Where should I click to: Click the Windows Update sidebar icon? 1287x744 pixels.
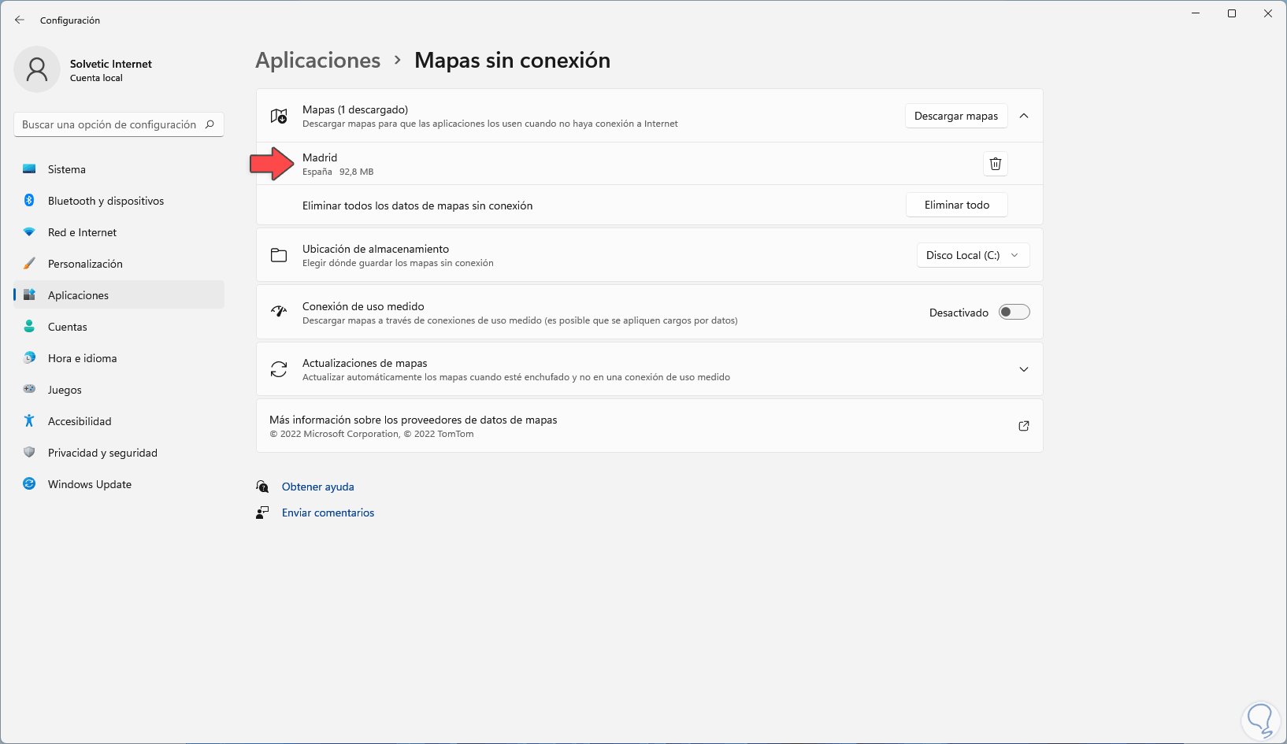pyautogui.click(x=29, y=484)
